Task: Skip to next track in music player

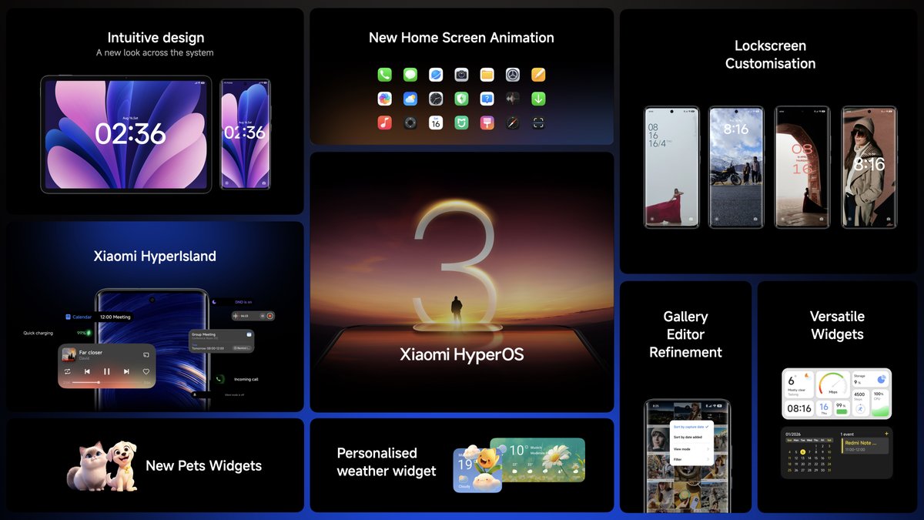Action: tap(126, 371)
